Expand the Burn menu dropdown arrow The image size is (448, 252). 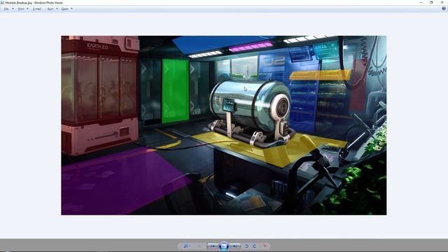click(57, 9)
